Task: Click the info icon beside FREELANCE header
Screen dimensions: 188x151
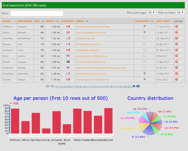Action: pyautogui.click(x=152, y=21)
